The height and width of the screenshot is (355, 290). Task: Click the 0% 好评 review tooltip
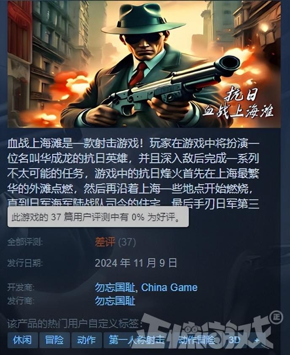point(98,217)
